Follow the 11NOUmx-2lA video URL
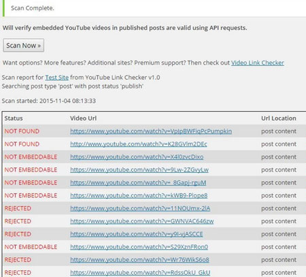 140,208
